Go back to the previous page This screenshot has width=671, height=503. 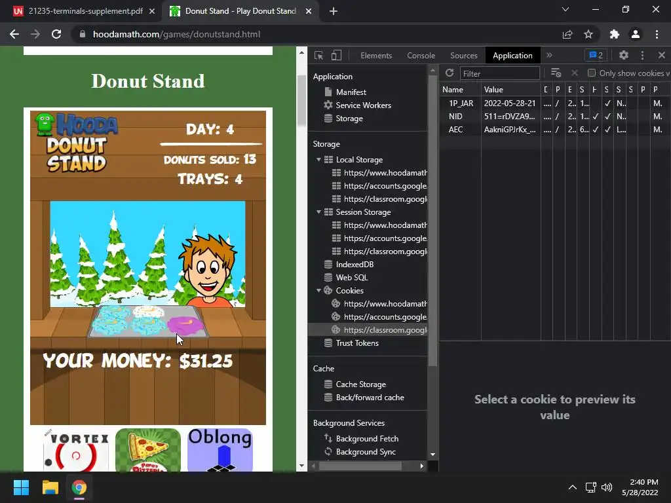pyautogui.click(x=14, y=34)
